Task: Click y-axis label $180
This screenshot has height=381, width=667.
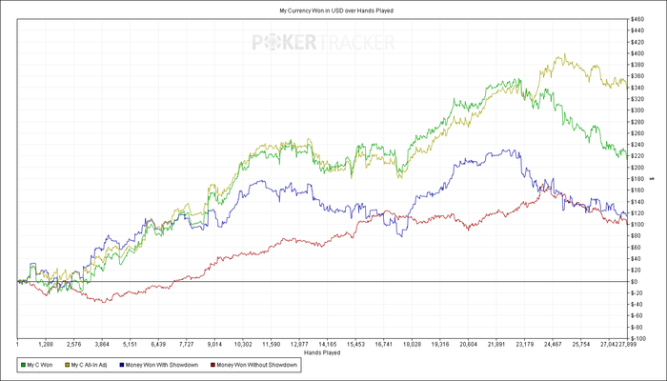Action: (637, 179)
